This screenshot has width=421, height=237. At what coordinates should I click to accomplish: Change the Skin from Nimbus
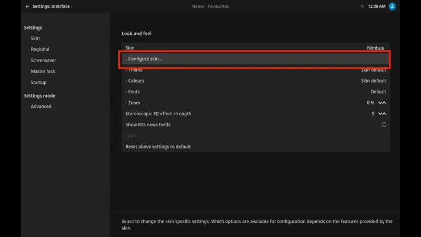click(x=256, y=48)
